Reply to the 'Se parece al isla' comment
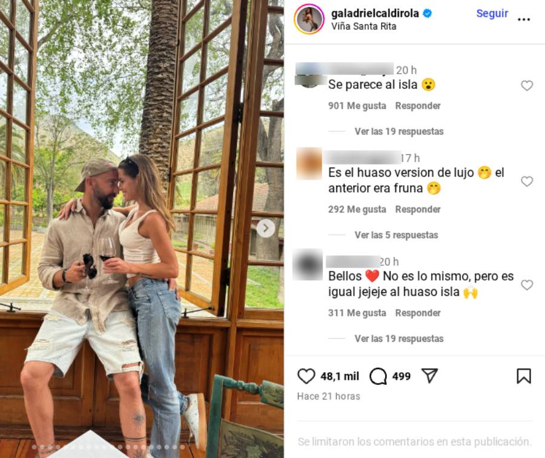 click(418, 105)
